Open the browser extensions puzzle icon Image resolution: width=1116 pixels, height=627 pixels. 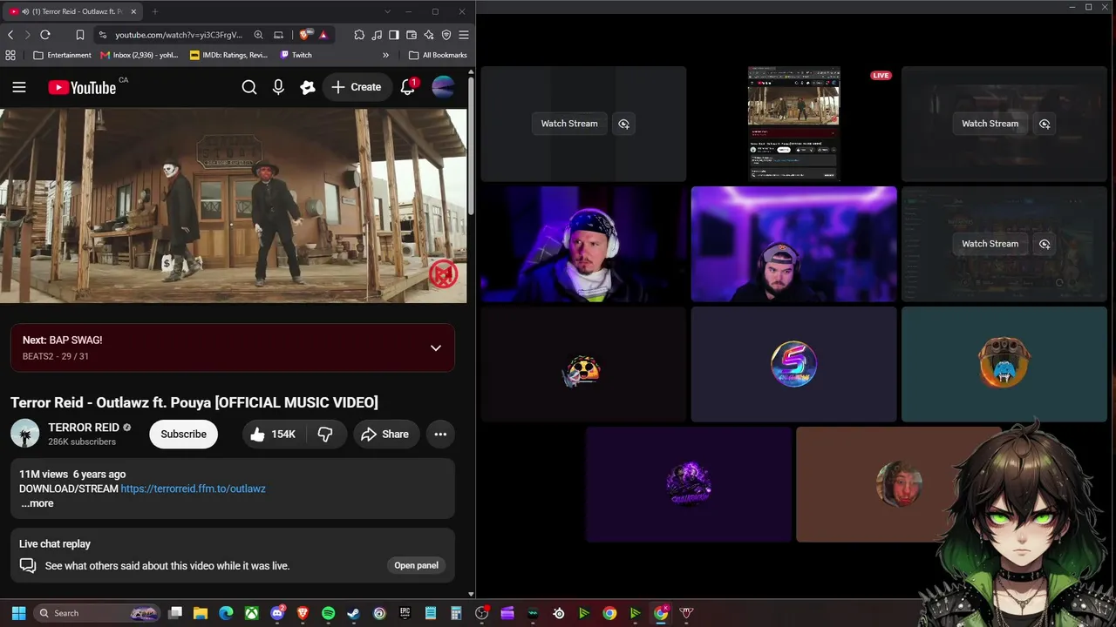click(x=359, y=35)
